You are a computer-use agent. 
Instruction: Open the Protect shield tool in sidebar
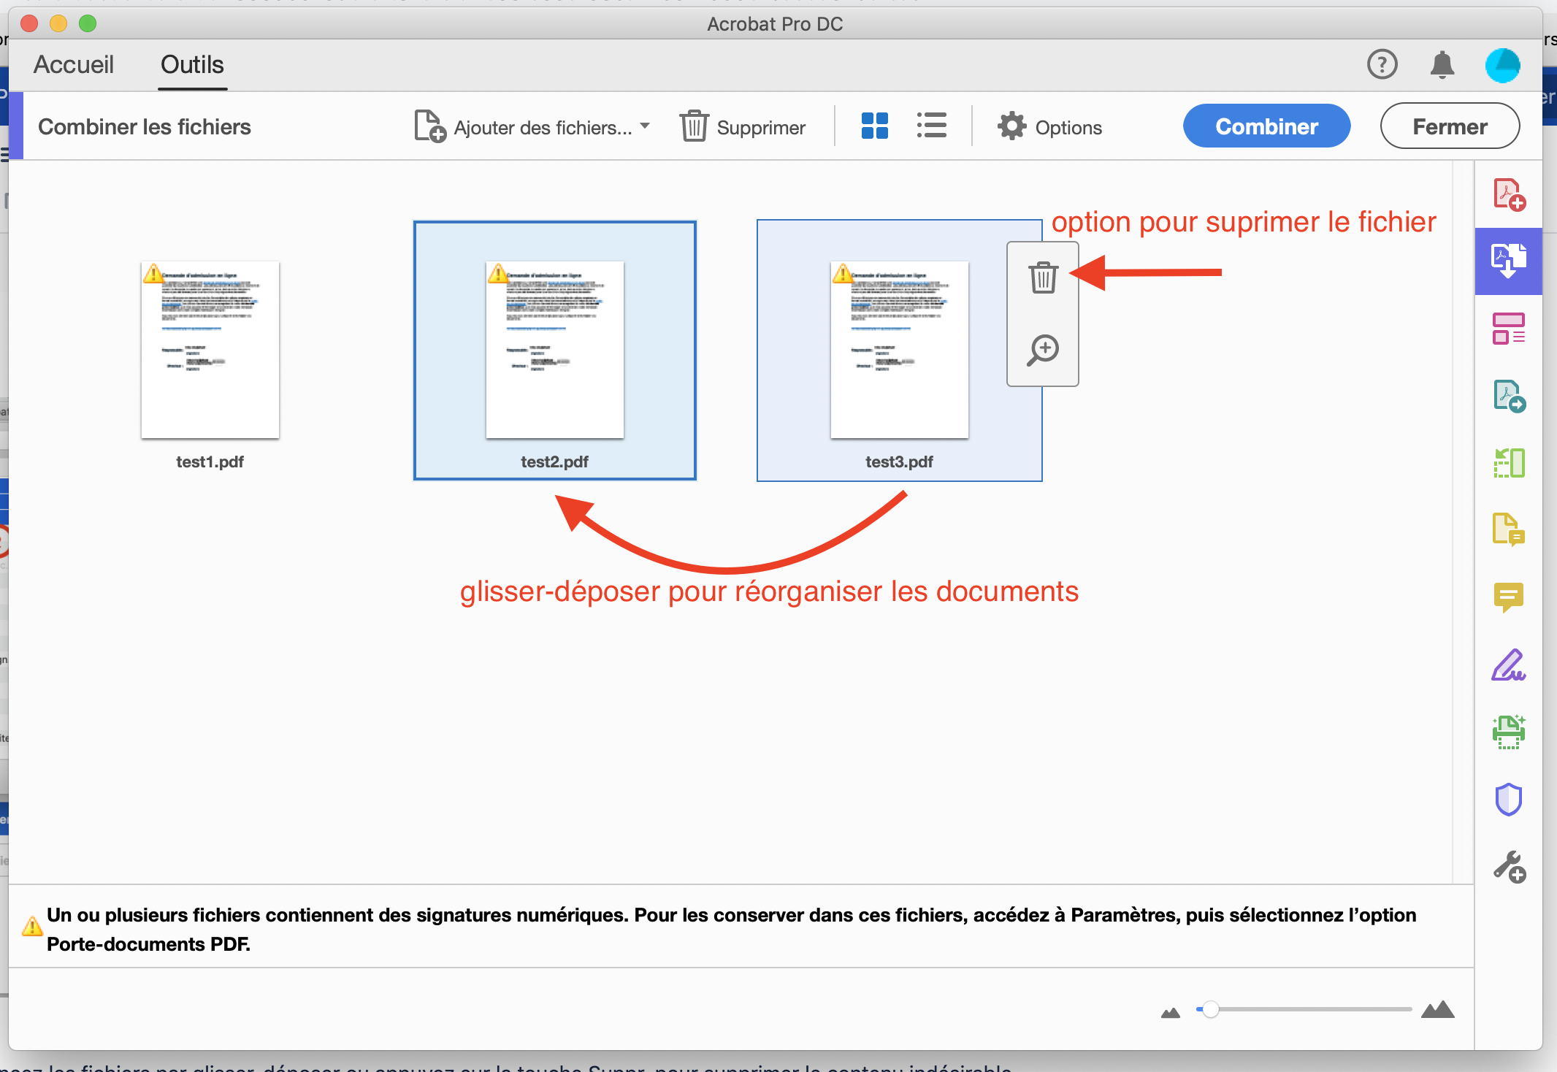(1509, 799)
